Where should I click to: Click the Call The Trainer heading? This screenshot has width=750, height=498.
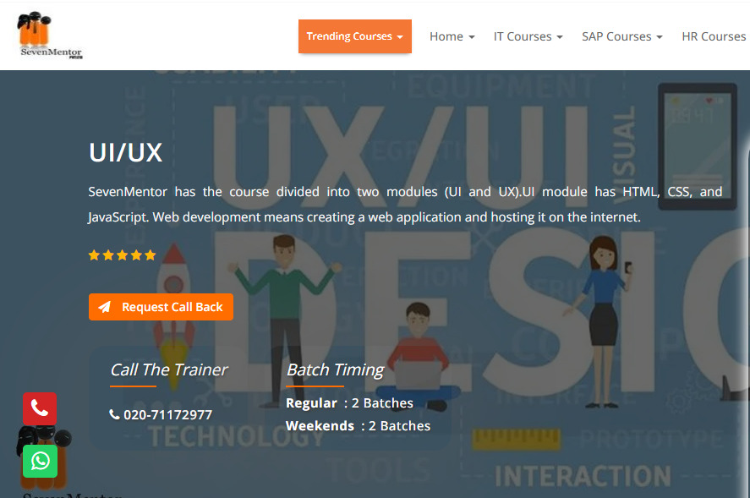[168, 369]
